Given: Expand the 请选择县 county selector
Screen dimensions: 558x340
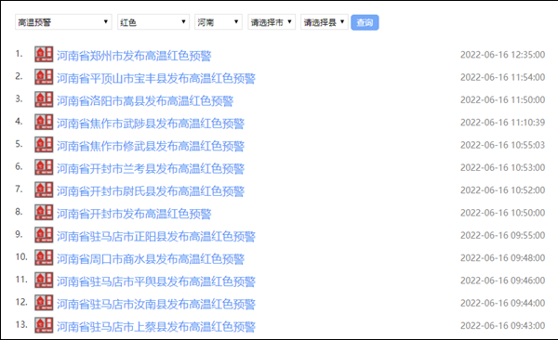Looking at the screenshot, I should click(x=325, y=22).
